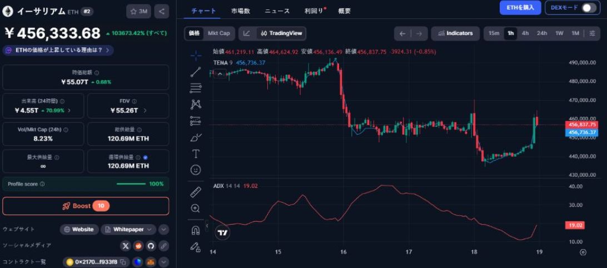Open the 市場数 tab
This screenshot has height=268, width=607.
coord(240,11)
